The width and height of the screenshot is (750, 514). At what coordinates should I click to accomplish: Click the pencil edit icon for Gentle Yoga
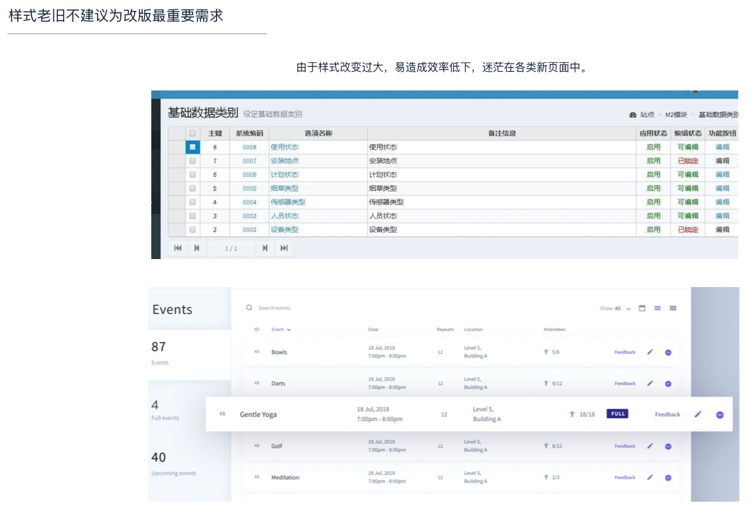[697, 414]
